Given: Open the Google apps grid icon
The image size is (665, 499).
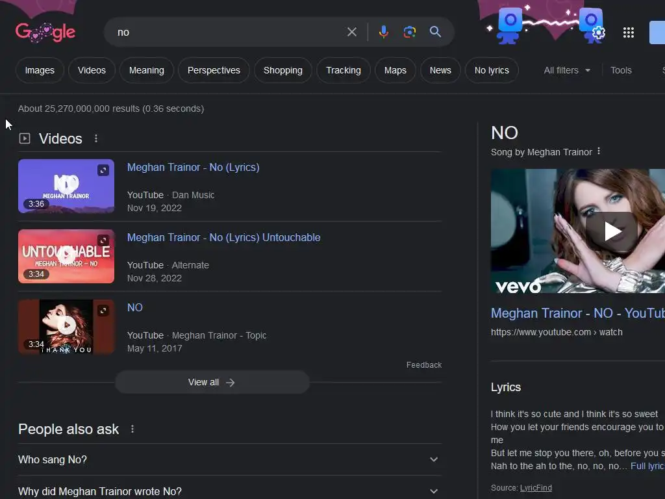Looking at the screenshot, I should tap(628, 32).
